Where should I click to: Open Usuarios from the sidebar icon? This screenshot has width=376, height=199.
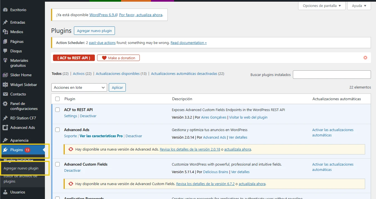click(x=6, y=192)
